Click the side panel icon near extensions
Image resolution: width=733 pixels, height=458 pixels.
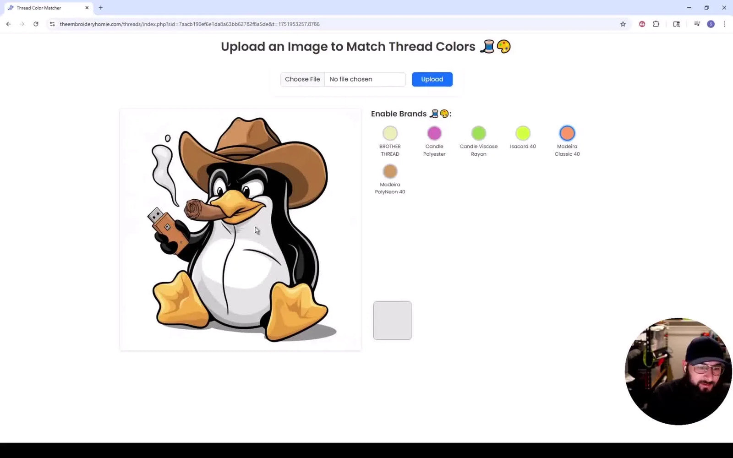677,24
